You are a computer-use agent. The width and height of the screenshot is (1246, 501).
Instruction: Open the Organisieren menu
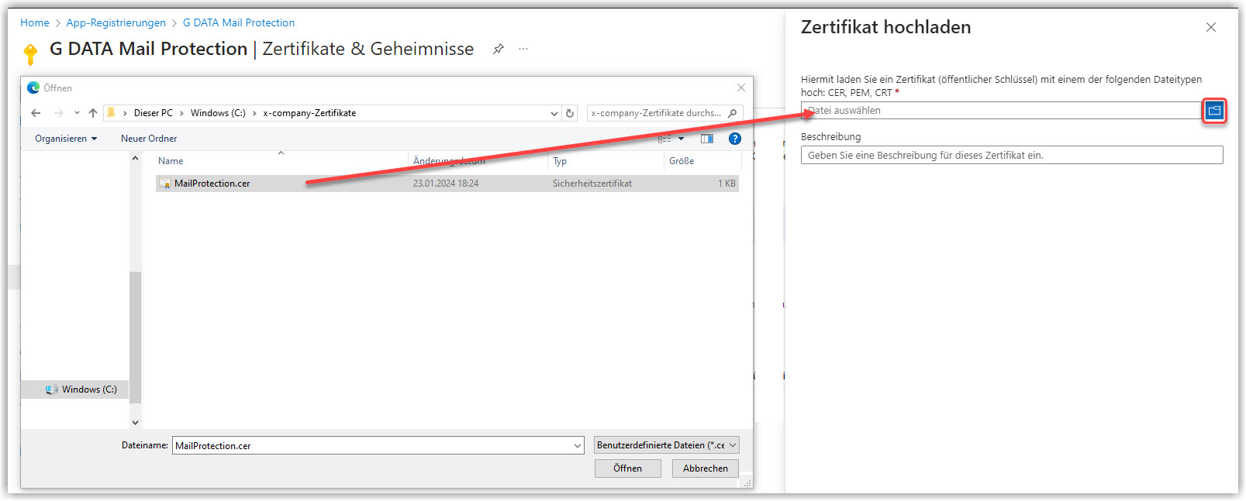click(x=66, y=139)
